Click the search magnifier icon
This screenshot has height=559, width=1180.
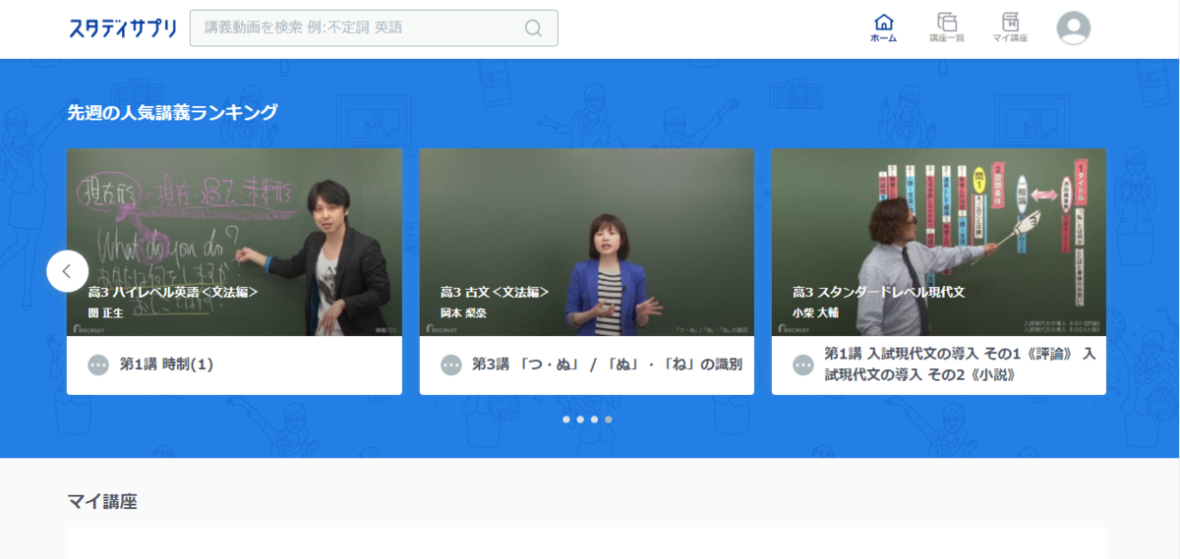[x=533, y=28]
